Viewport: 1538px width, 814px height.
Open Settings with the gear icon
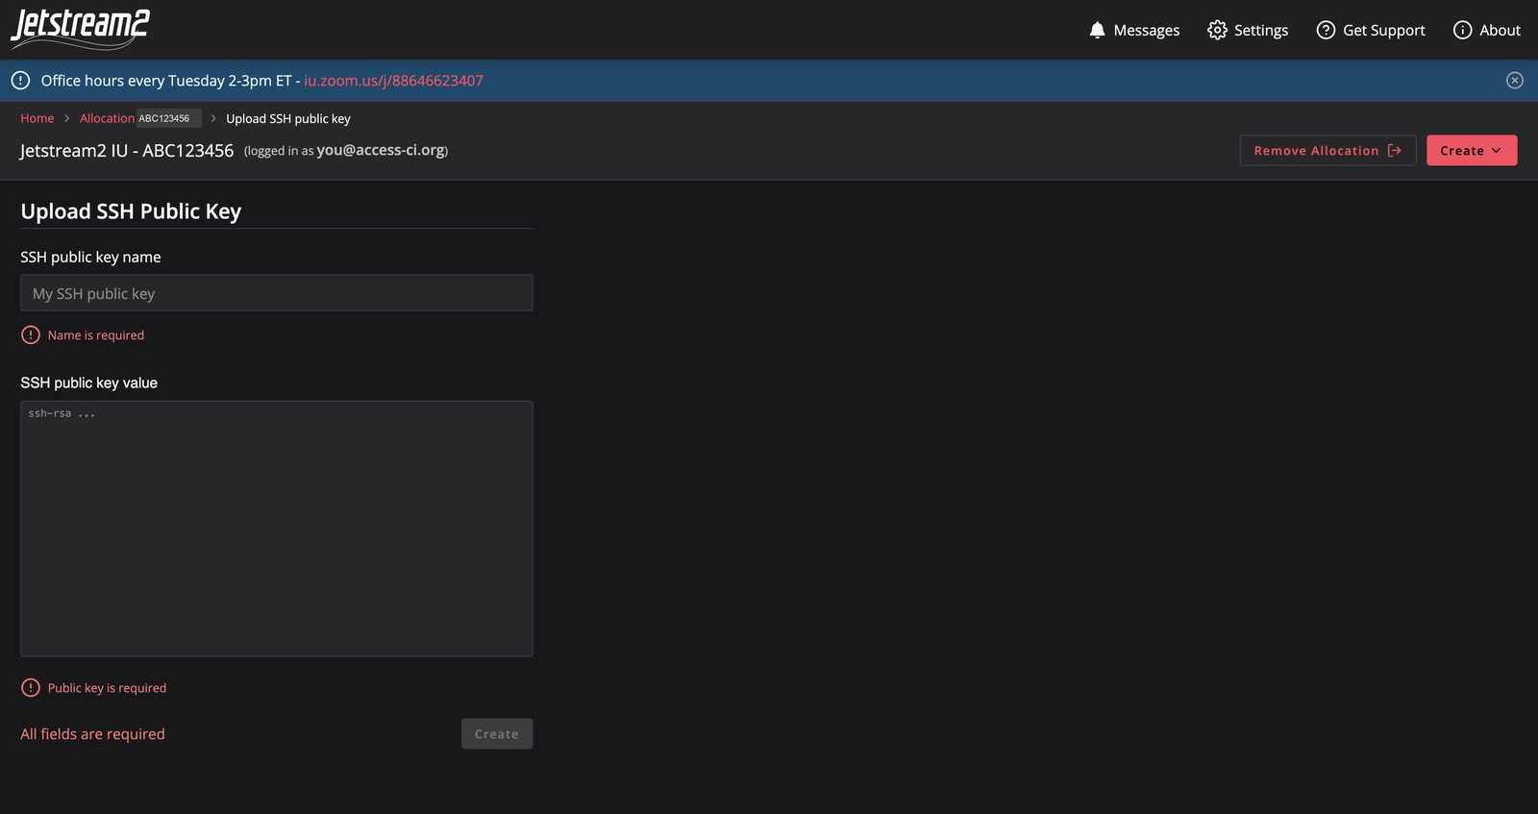tap(1217, 30)
